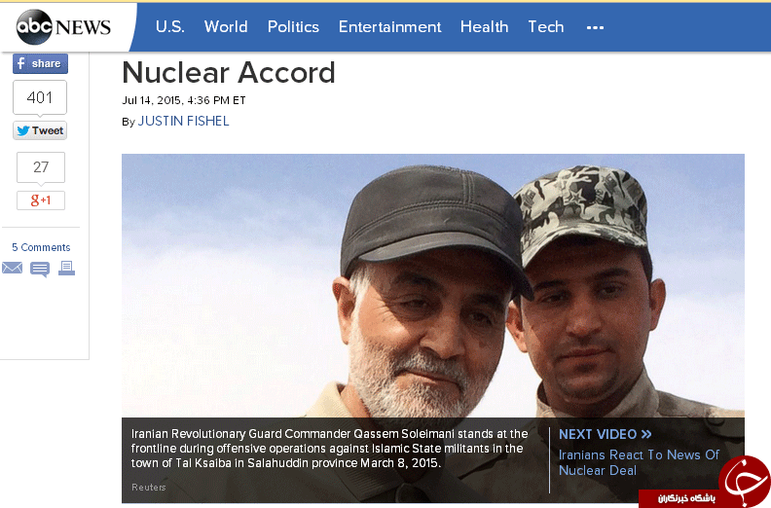The height and width of the screenshot is (508, 771).
Task: Go to the World section
Action: (226, 27)
